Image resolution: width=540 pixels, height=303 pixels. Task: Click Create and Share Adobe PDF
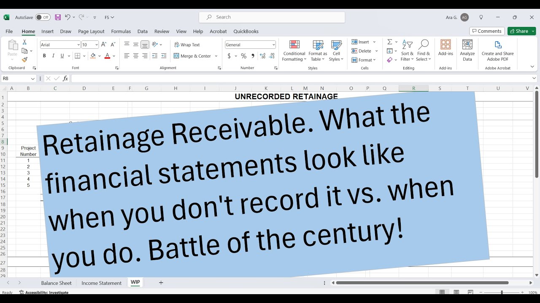[498, 50]
